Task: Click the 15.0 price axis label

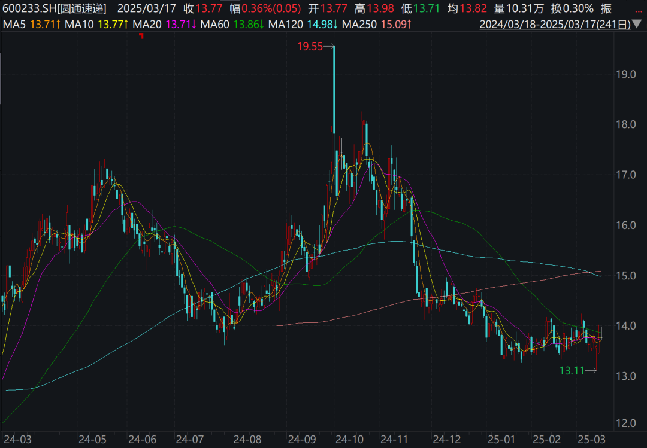Action: (625, 275)
